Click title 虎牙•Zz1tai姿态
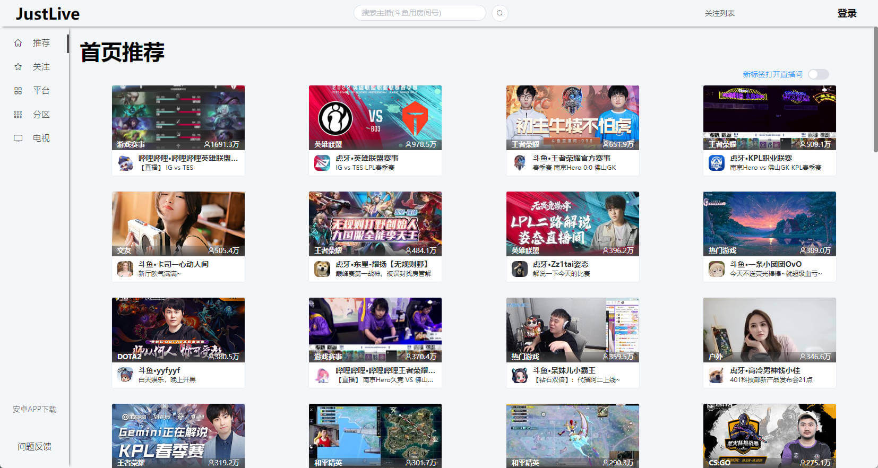The width and height of the screenshot is (878, 468). pos(561,264)
